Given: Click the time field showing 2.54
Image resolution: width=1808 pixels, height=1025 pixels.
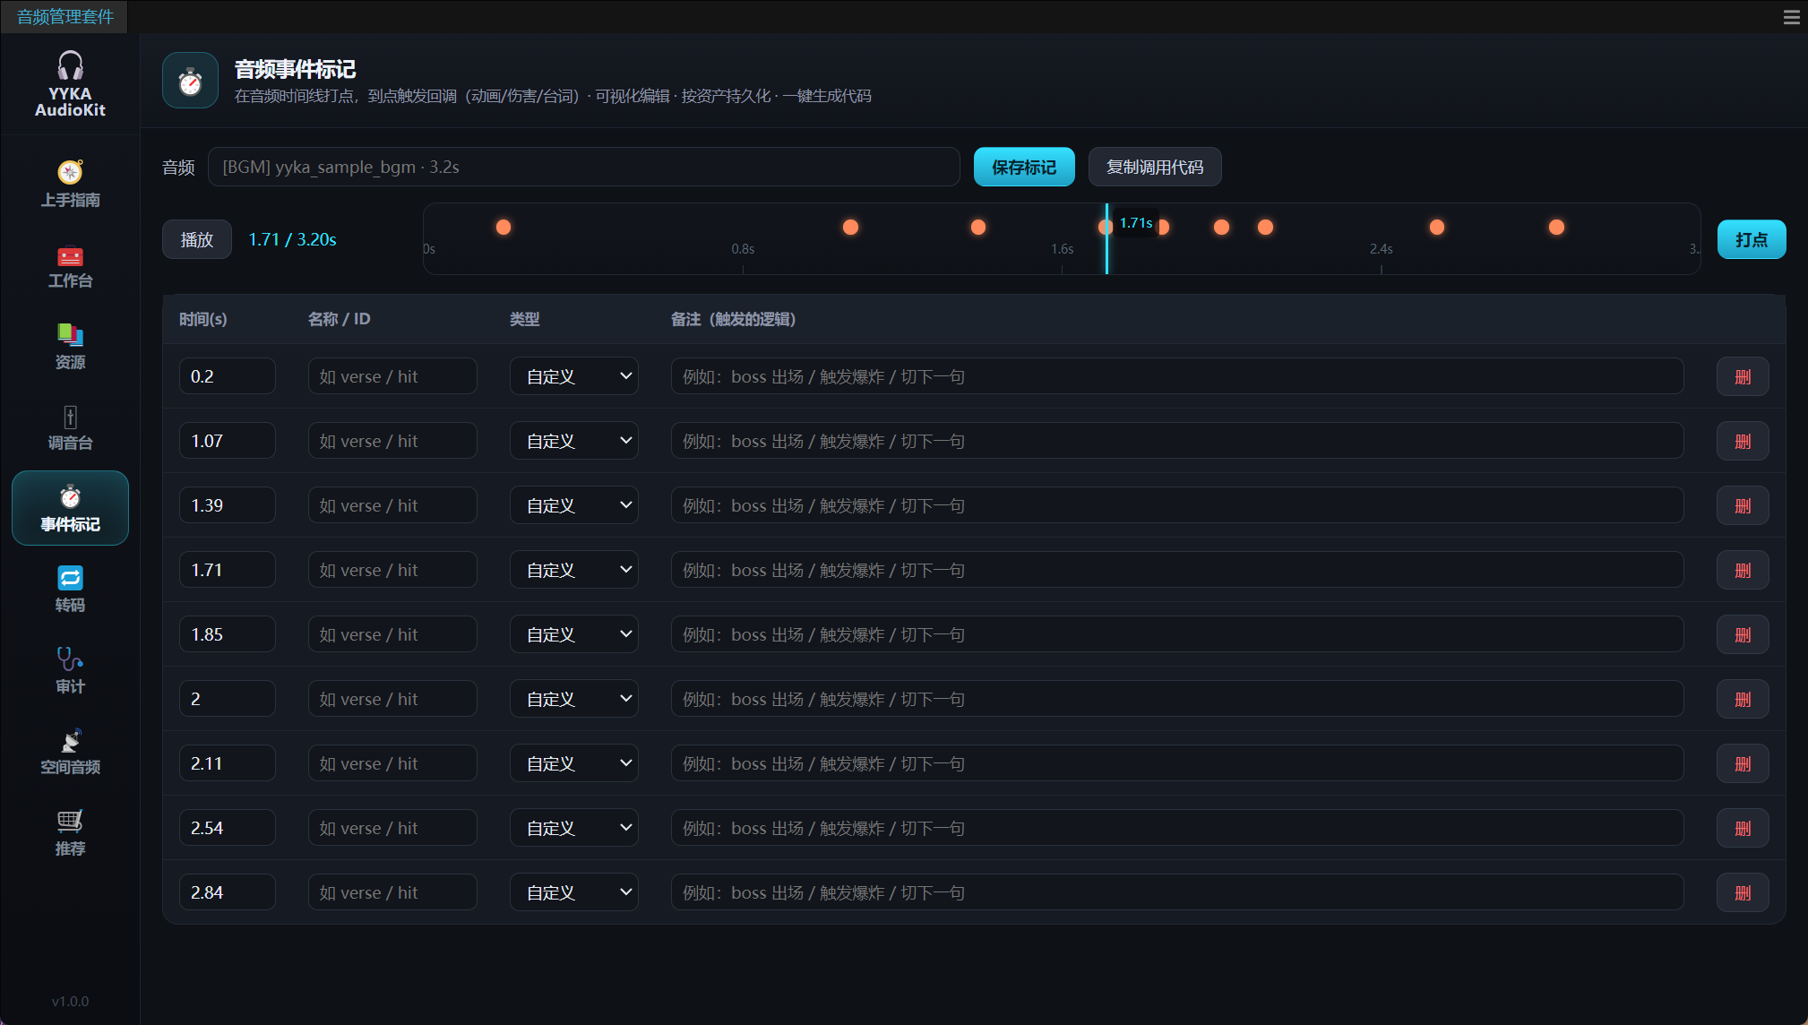Looking at the screenshot, I should pos(228,828).
